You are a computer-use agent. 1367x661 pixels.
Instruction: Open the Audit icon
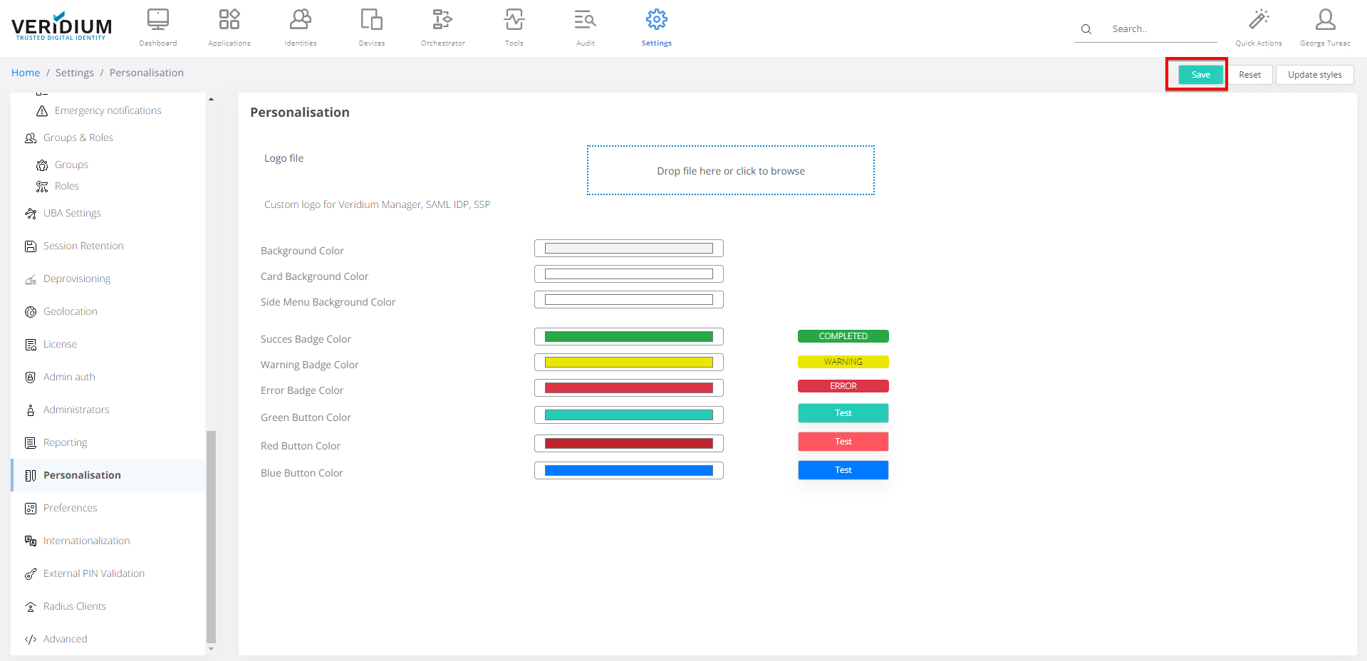[x=585, y=20]
